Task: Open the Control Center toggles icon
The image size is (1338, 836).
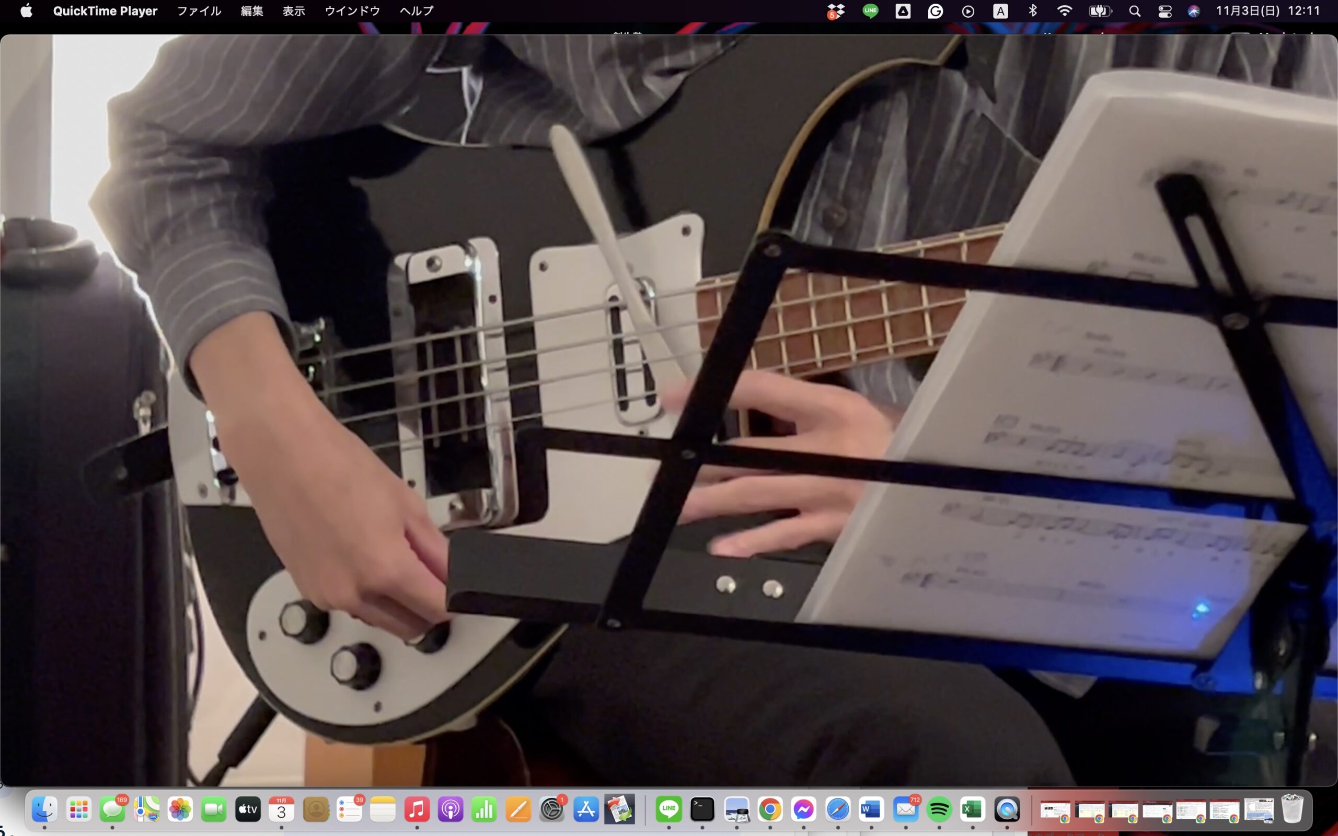Action: click(x=1165, y=11)
